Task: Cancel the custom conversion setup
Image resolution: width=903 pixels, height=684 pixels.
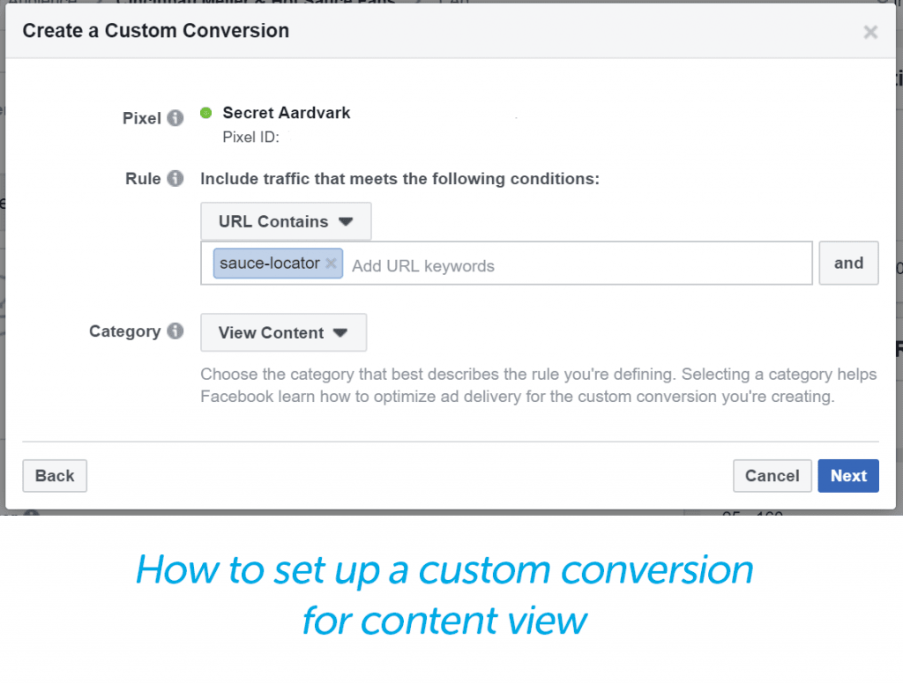Action: tap(772, 475)
